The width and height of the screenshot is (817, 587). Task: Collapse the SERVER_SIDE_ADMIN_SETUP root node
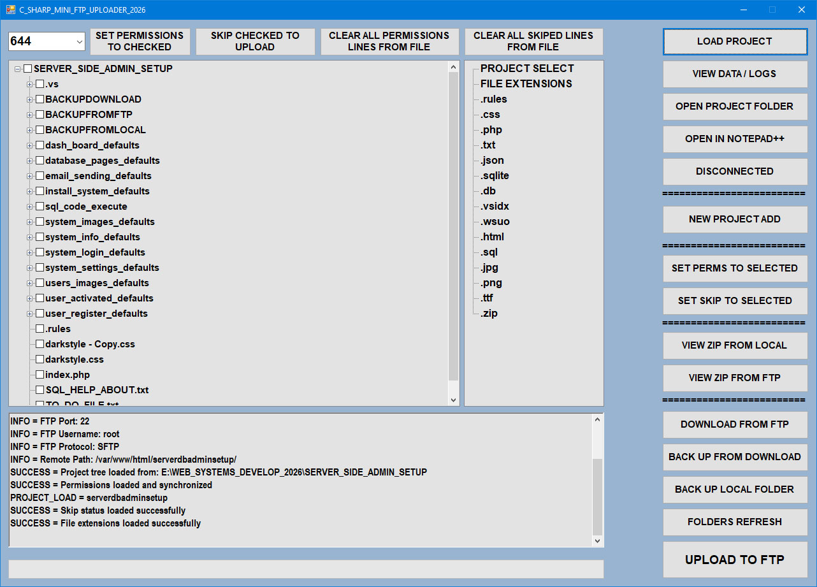(x=18, y=69)
